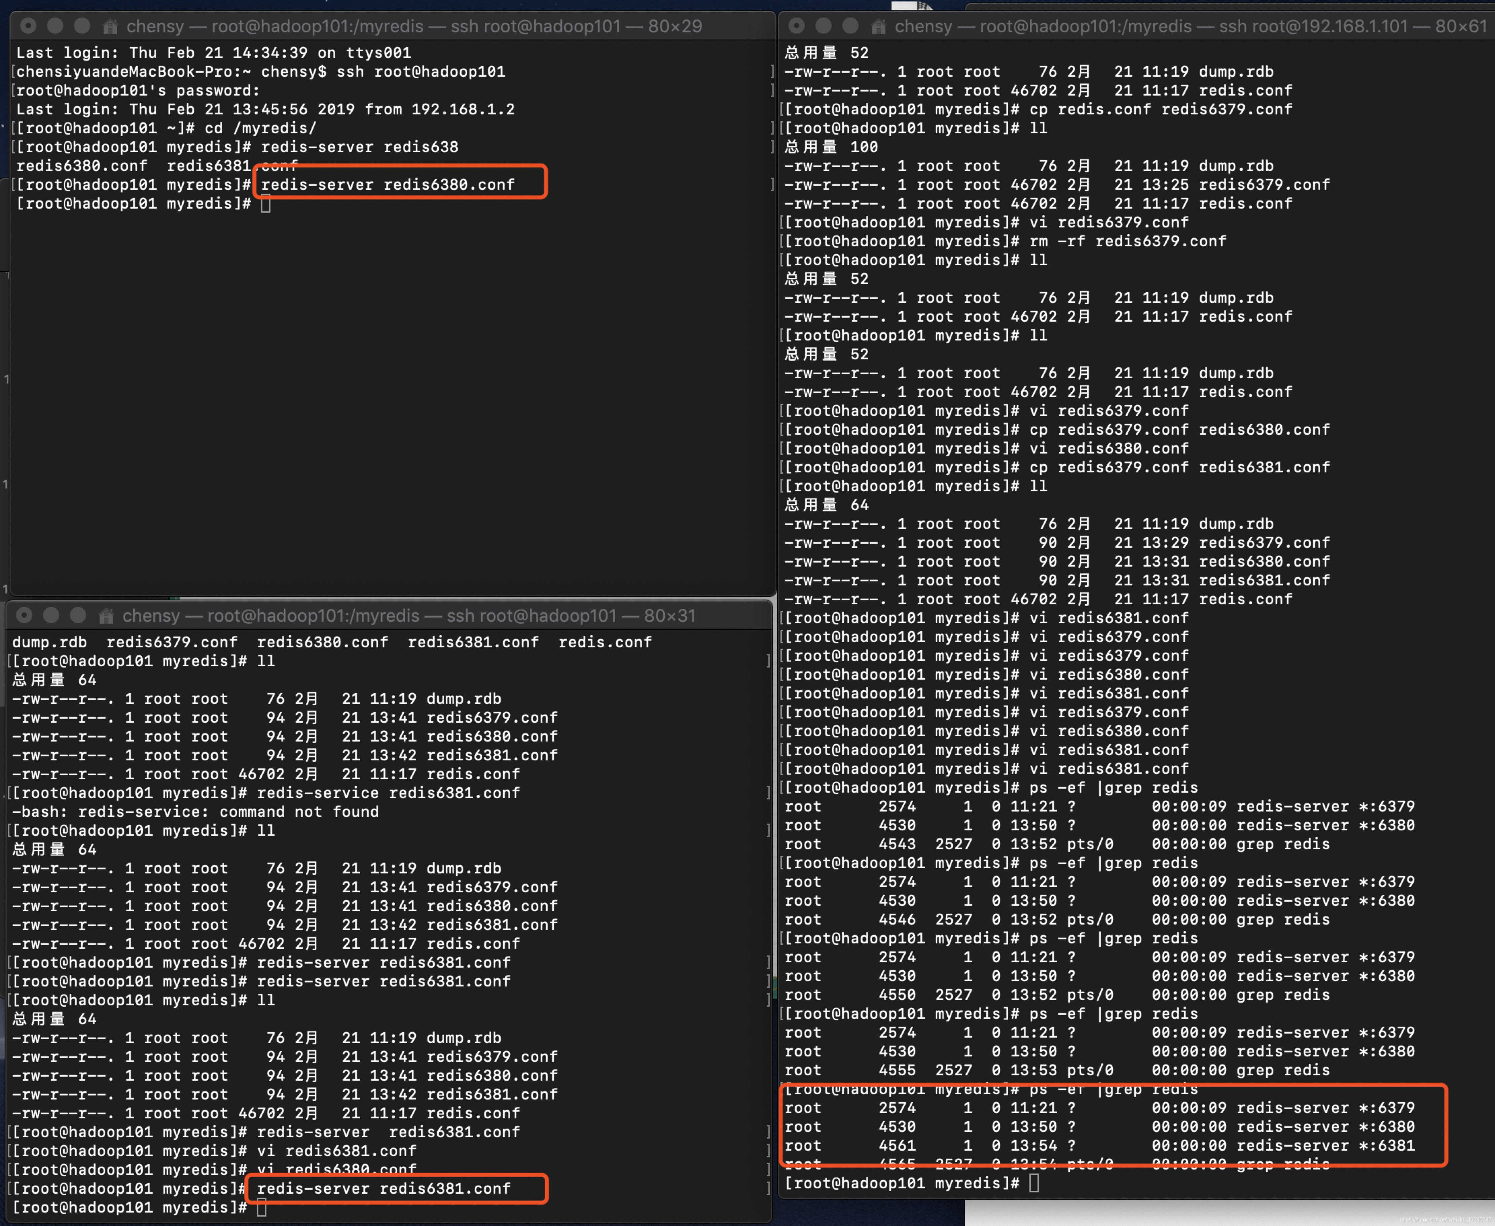Minimize the 80×29 terminal window
The image size is (1495, 1226).
click(55, 26)
